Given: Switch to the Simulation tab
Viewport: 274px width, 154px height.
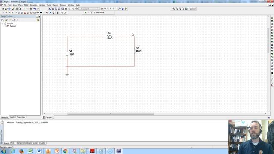Looking at the screenshot, I should click(42, 143).
